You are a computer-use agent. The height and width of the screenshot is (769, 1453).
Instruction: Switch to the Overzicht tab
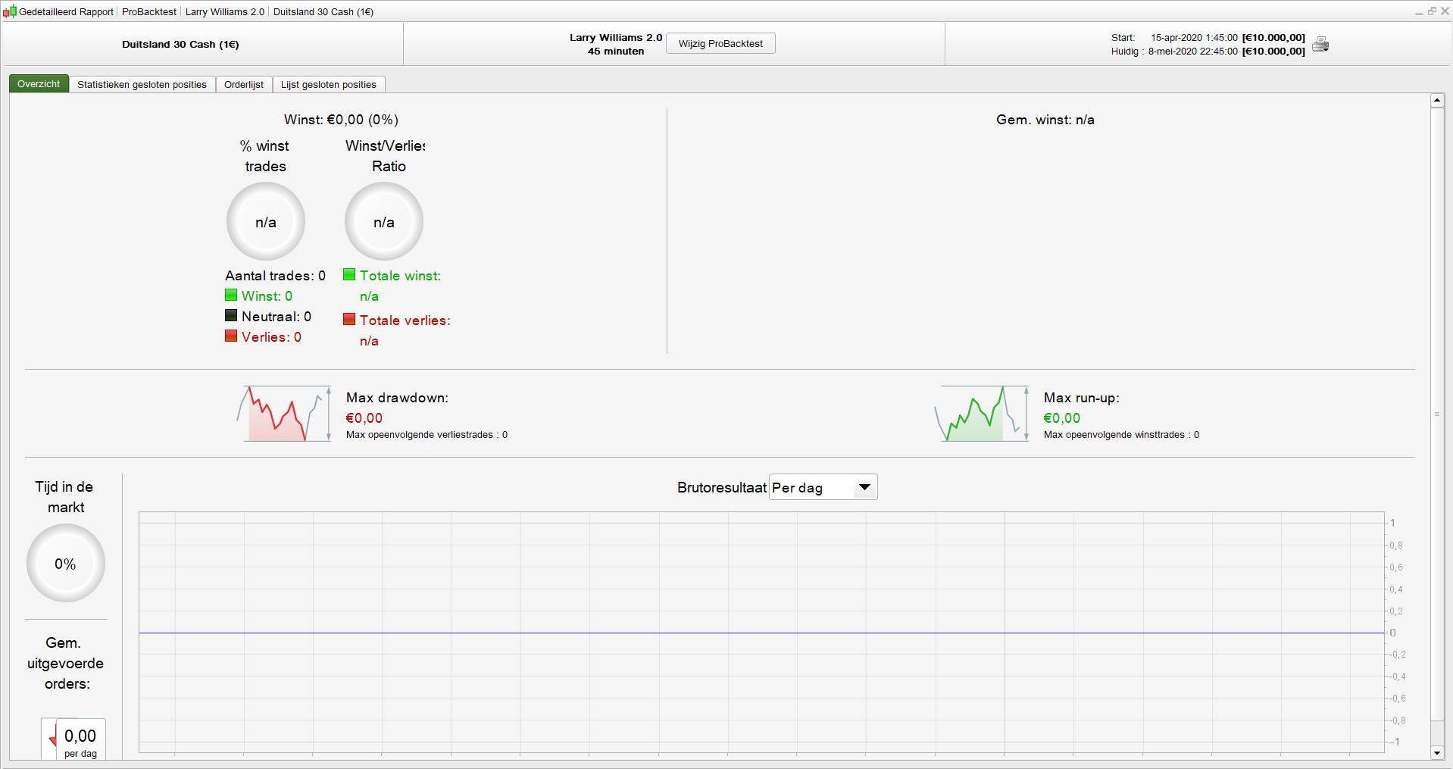pos(39,84)
